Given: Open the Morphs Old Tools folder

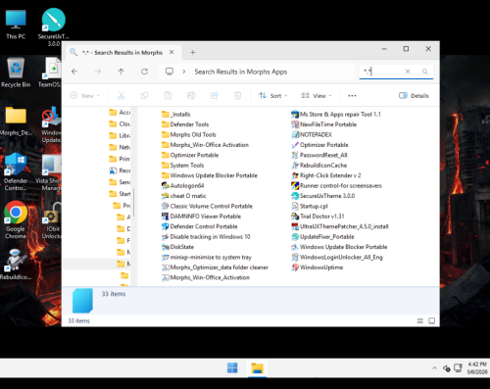Looking at the screenshot, I should click(189, 134).
